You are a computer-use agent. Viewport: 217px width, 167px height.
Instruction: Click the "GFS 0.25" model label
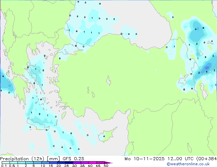pos(73,159)
